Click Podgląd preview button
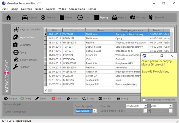This screenshot has width=179, height=123. click(10, 99)
